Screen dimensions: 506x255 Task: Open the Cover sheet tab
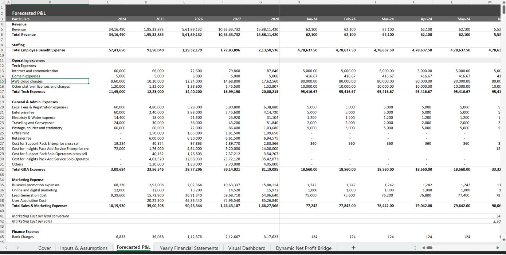point(44,248)
